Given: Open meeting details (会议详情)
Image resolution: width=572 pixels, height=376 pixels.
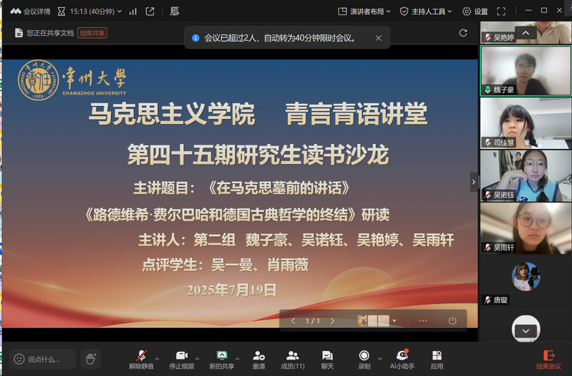Looking at the screenshot, I should (x=30, y=11).
